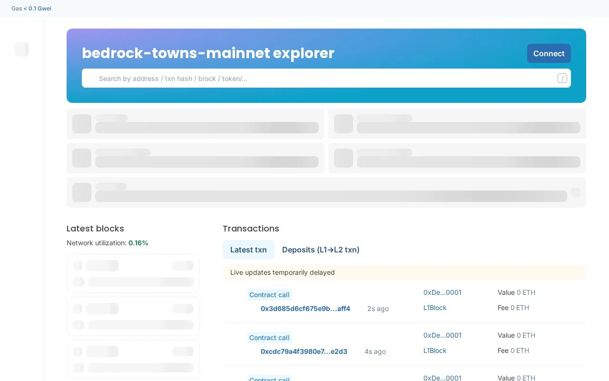Open the Gas < 0.1 Gwei tracker

(x=31, y=9)
